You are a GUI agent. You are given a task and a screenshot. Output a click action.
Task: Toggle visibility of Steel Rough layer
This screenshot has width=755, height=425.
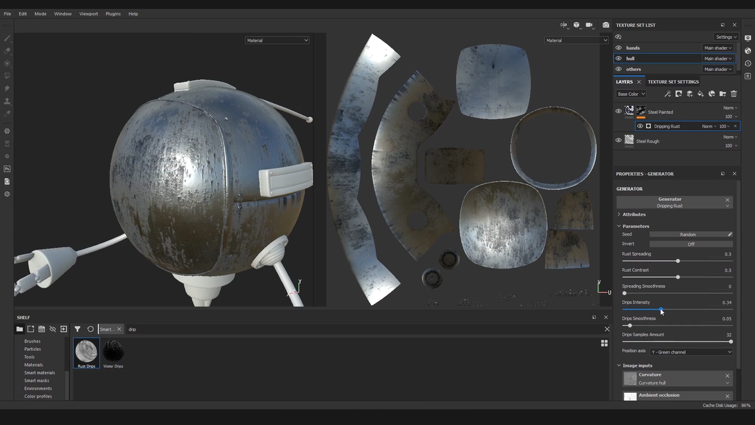pos(619,141)
